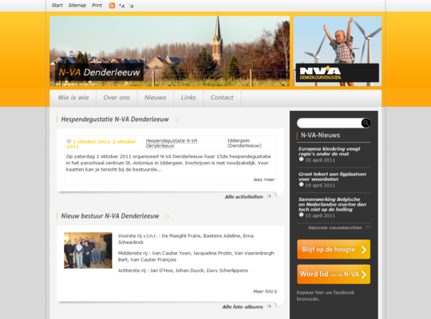Open Samenwerking Belgische en Nederlandse marine article
Viewport: 431px width, 319px height.
332,204
